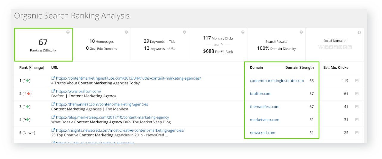Click help icon on the Homepages card
This screenshot has width=382, height=159.
point(126,32)
